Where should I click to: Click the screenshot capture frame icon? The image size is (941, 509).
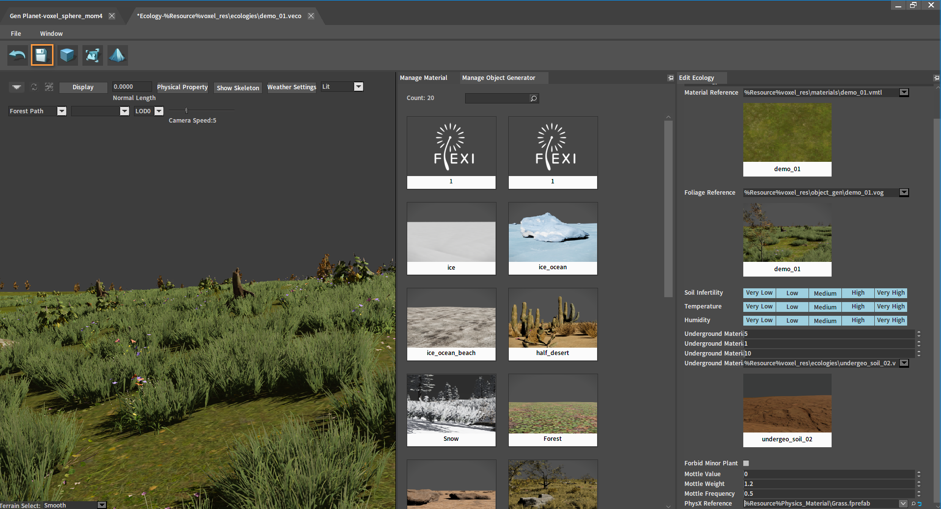point(92,55)
